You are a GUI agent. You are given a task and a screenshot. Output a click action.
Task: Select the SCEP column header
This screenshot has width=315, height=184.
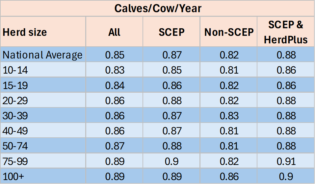coord(171,32)
